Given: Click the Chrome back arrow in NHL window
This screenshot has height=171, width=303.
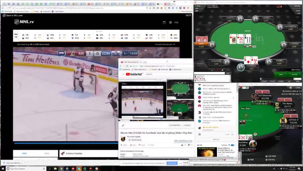Looking at the screenshot, I should 3,8.
